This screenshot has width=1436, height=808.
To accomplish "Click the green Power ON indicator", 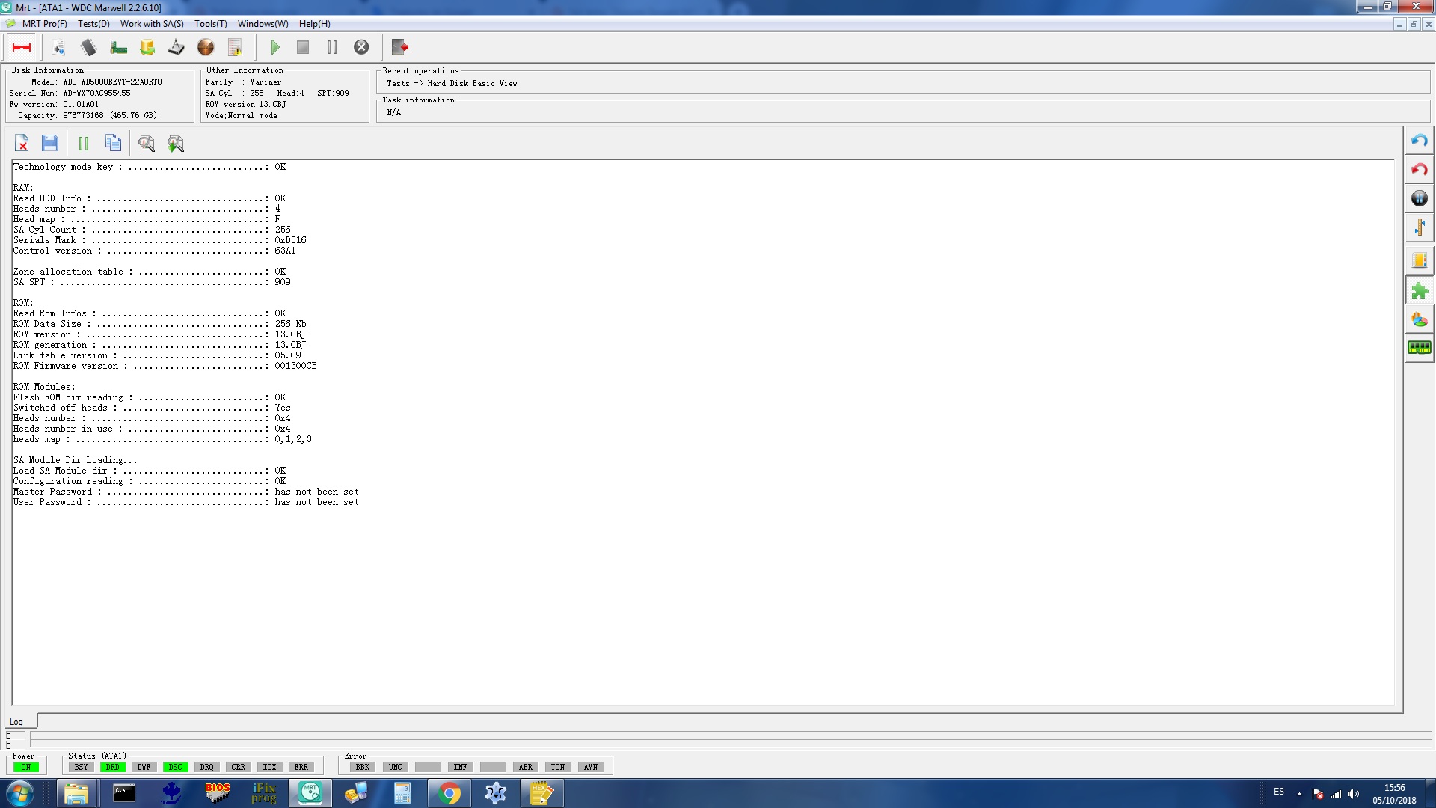I will click(25, 767).
